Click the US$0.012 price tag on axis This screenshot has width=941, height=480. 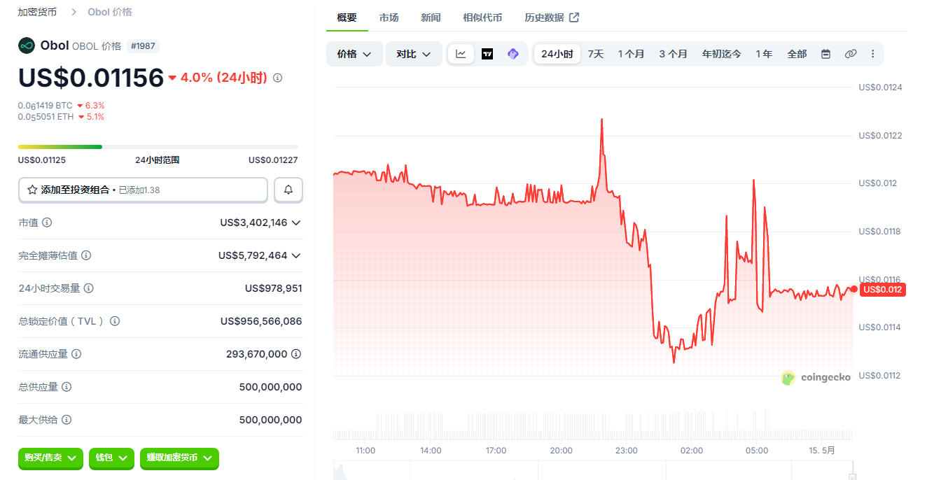[x=883, y=290]
